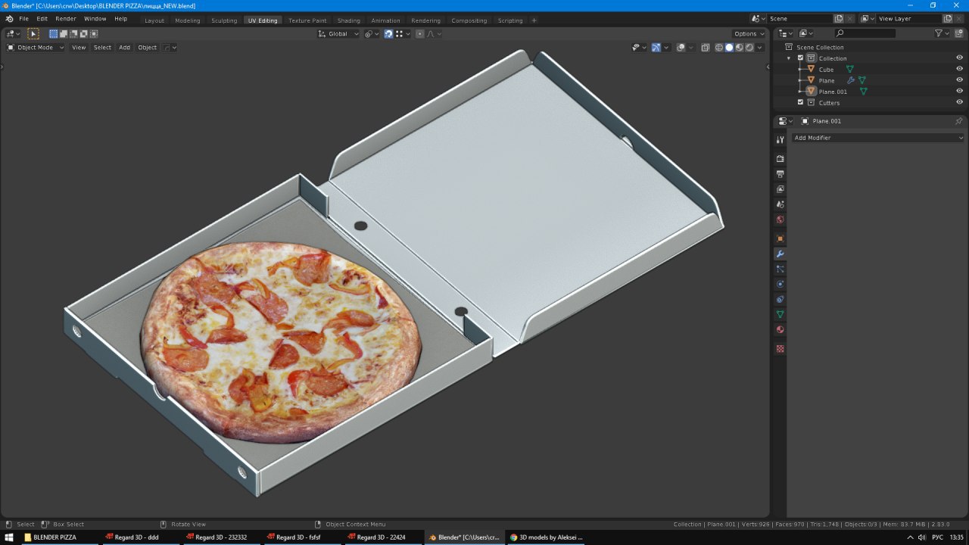This screenshot has width=969, height=545.
Task: Open the Options popover in viewport header
Action: tap(748, 33)
